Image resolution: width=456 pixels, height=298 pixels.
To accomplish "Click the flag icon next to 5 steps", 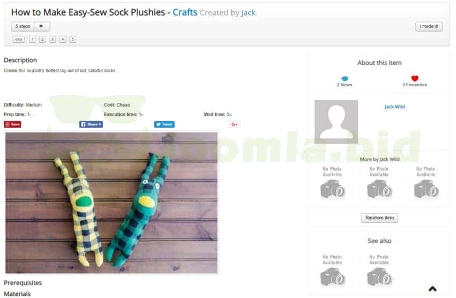I will pos(42,26).
